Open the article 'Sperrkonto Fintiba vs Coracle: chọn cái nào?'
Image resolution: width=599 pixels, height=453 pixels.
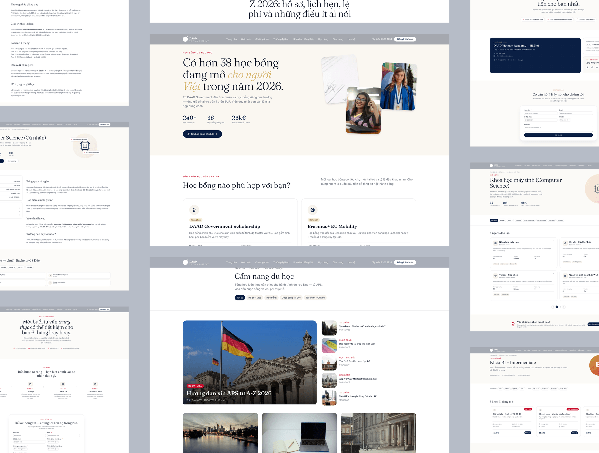pos(362,326)
